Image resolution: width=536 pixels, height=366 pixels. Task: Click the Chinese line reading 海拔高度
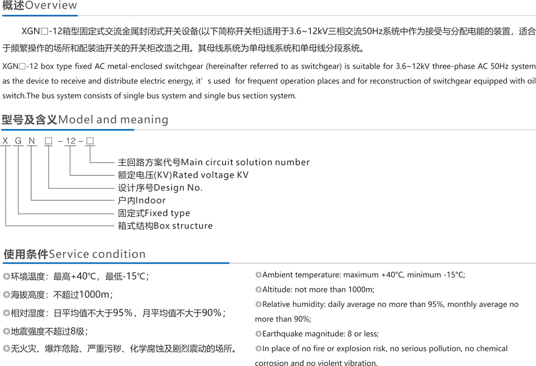[x=58, y=294]
